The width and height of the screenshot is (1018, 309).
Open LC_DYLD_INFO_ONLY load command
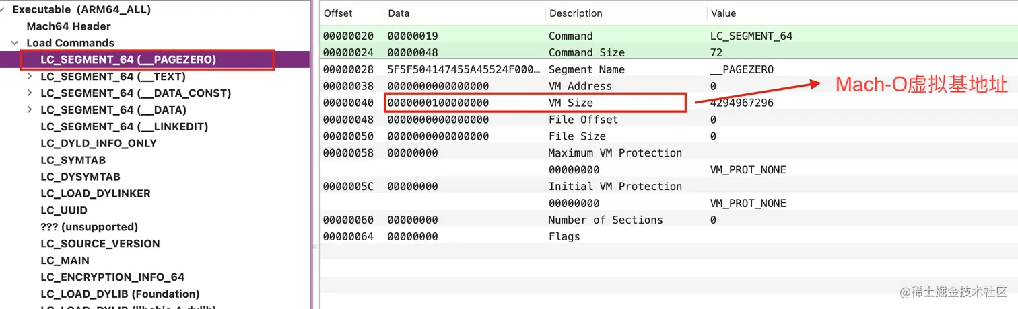[98, 144]
